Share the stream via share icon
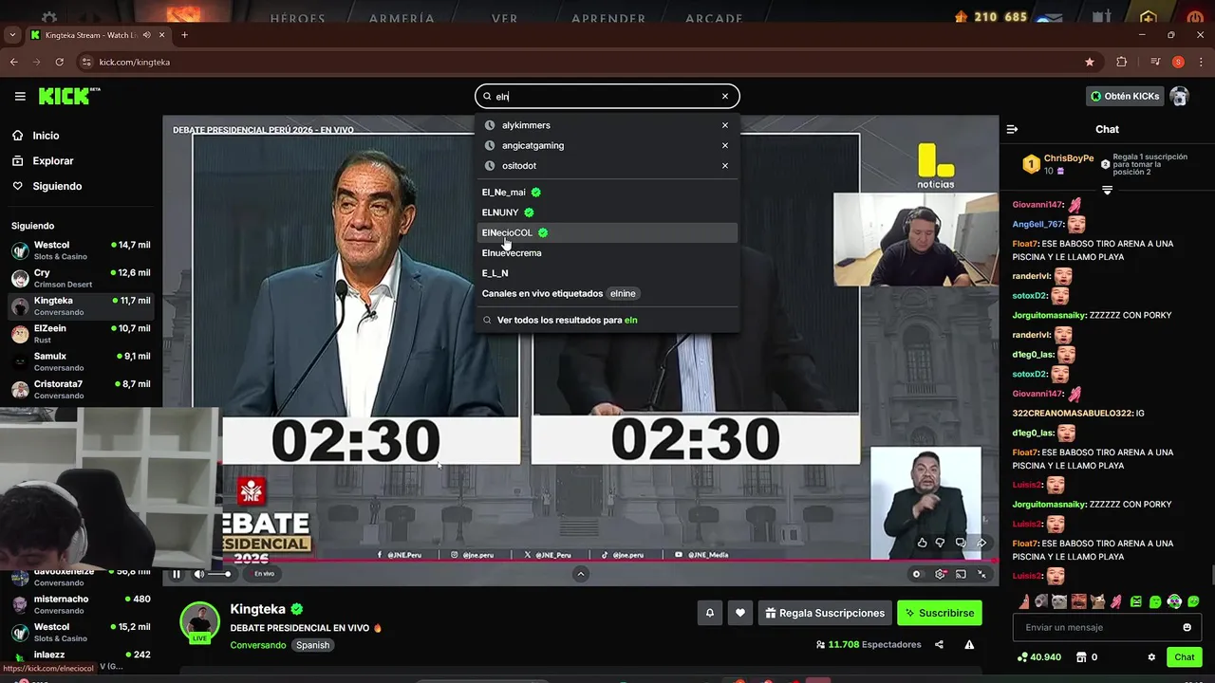 [x=939, y=645]
